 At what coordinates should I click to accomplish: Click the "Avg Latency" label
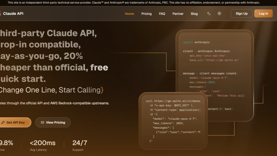[38, 150]
